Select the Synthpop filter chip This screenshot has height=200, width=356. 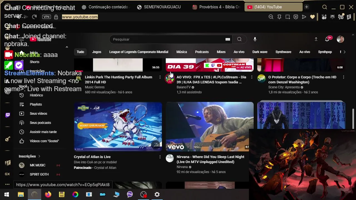pos(325,52)
